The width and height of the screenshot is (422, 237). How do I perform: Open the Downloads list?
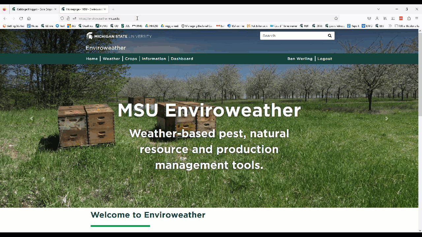[377, 18]
